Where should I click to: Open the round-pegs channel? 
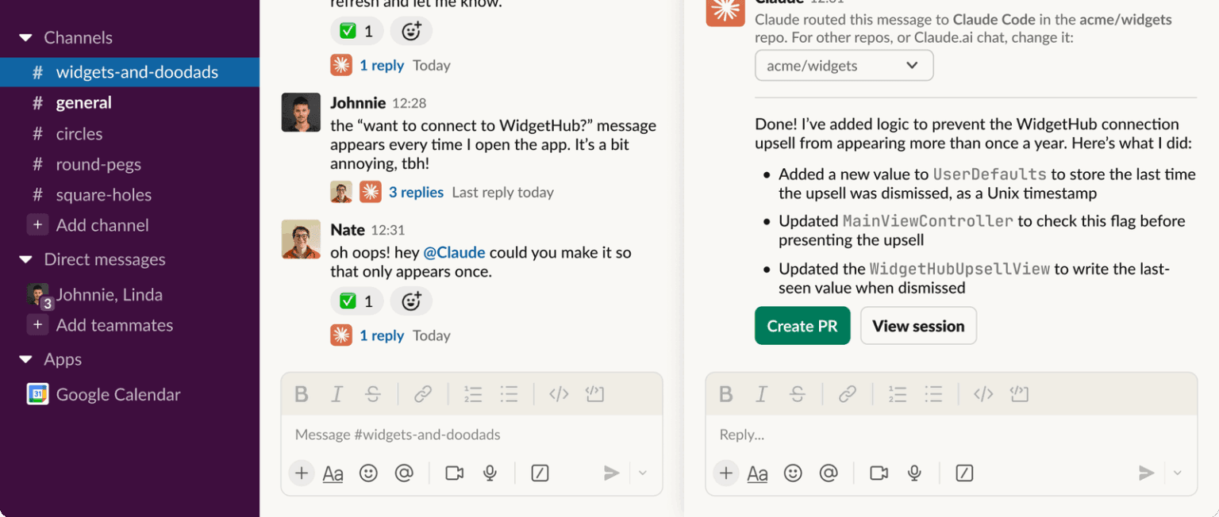pos(98,165)
